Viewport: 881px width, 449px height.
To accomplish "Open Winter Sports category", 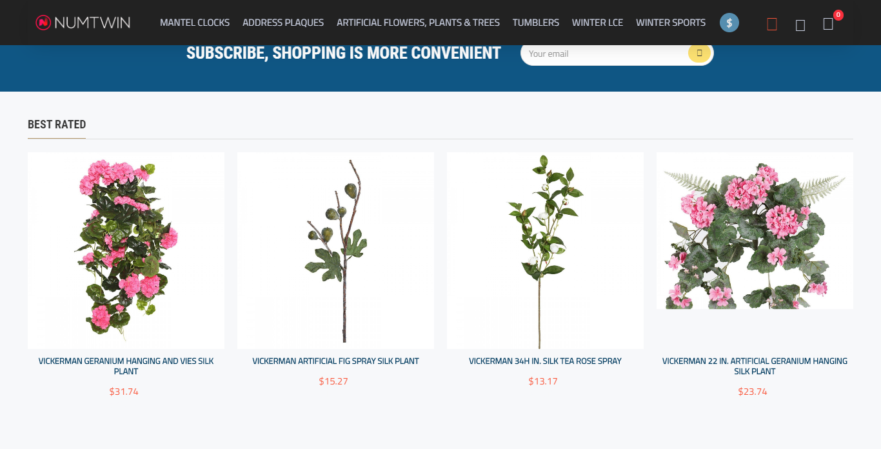I will (671, 23).
